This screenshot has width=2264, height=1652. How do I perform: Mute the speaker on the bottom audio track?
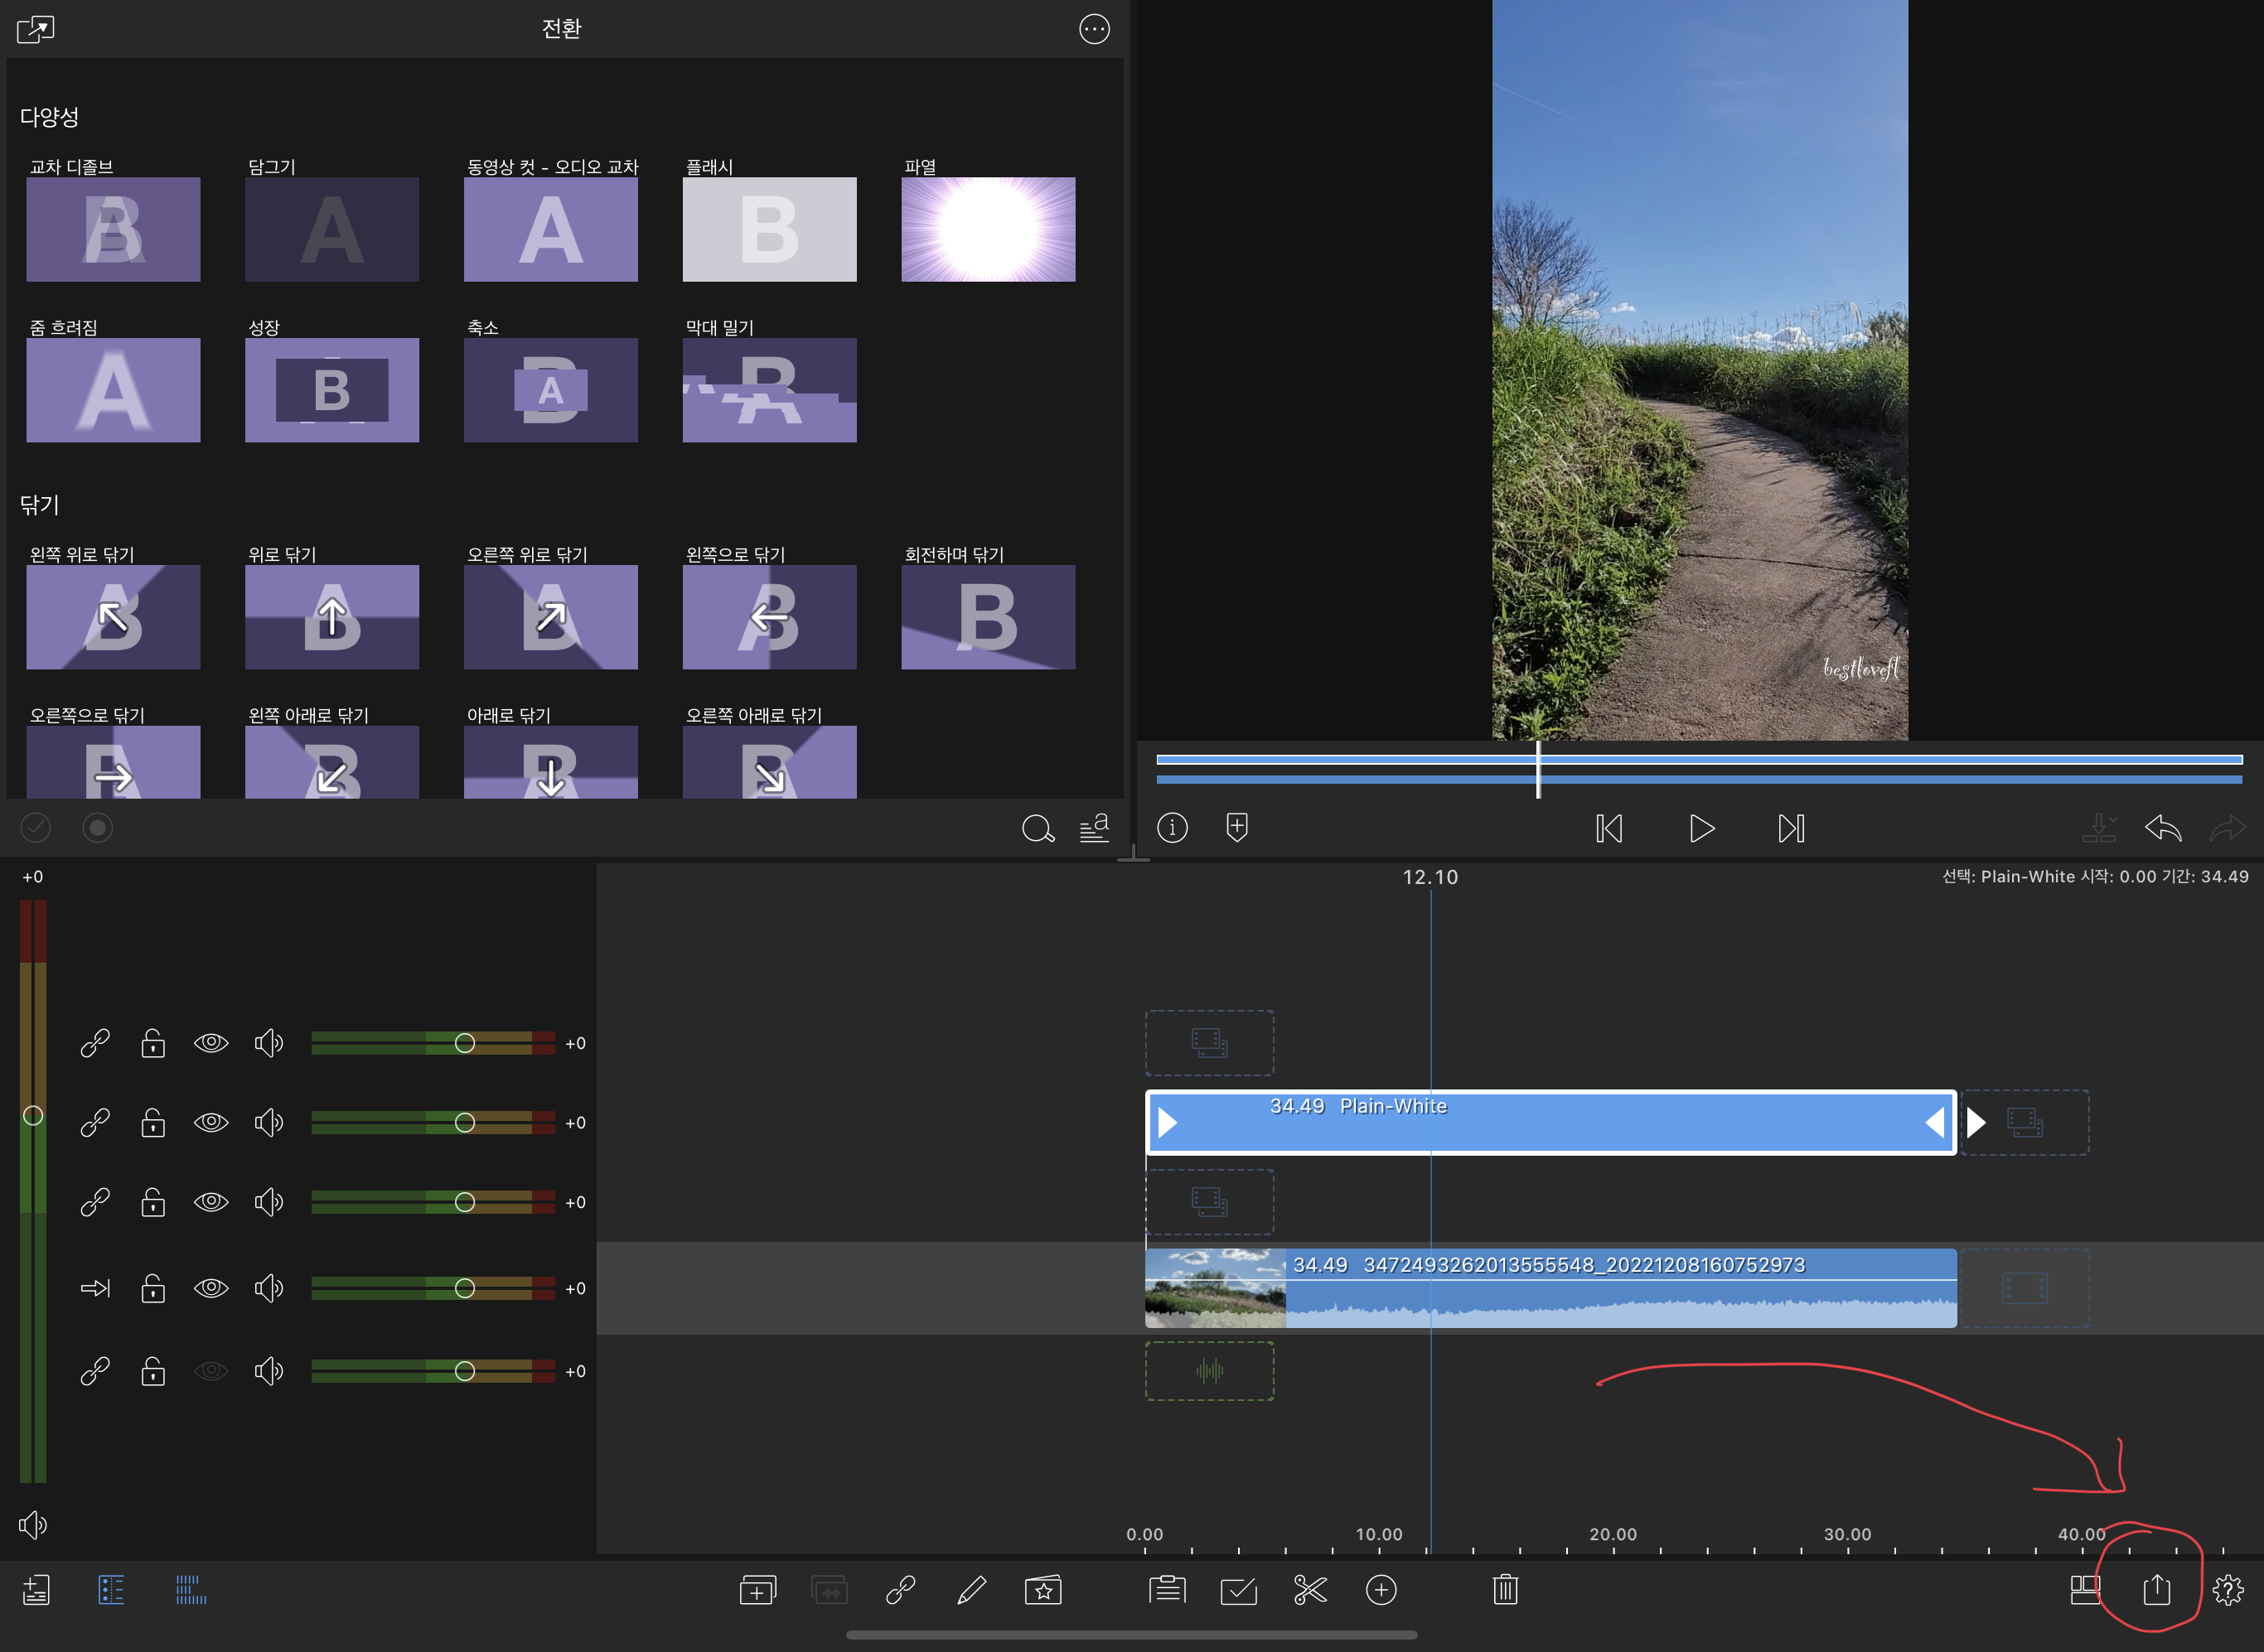click(268, 1371)
